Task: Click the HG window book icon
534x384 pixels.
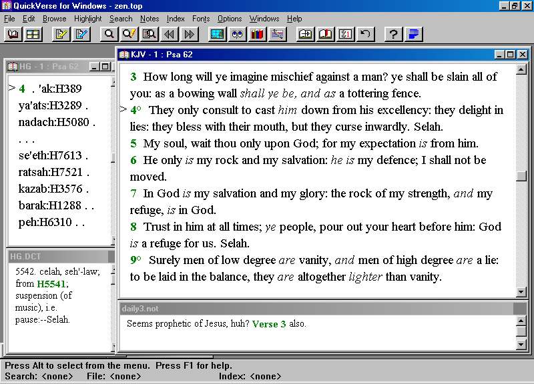Action: pyautogui.click(x=13, y=66)
